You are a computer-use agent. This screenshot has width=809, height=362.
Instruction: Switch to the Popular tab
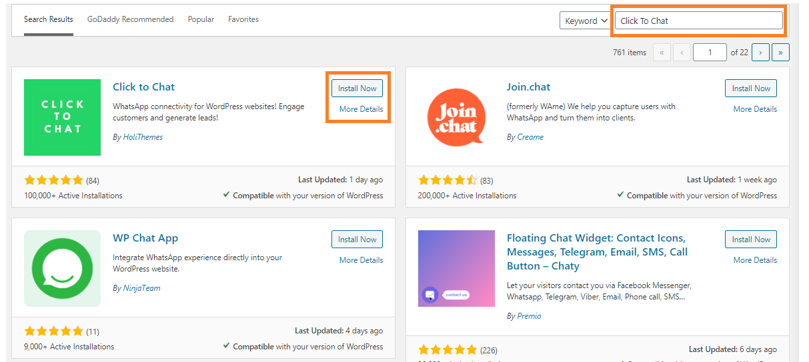point(201,19)
